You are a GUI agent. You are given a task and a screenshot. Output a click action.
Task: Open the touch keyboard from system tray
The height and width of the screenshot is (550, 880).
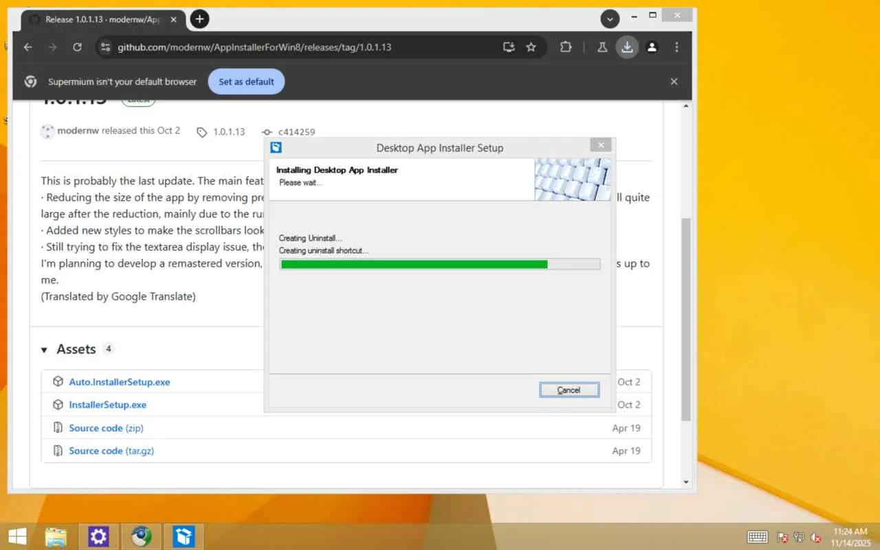click(x=758, y=537)
